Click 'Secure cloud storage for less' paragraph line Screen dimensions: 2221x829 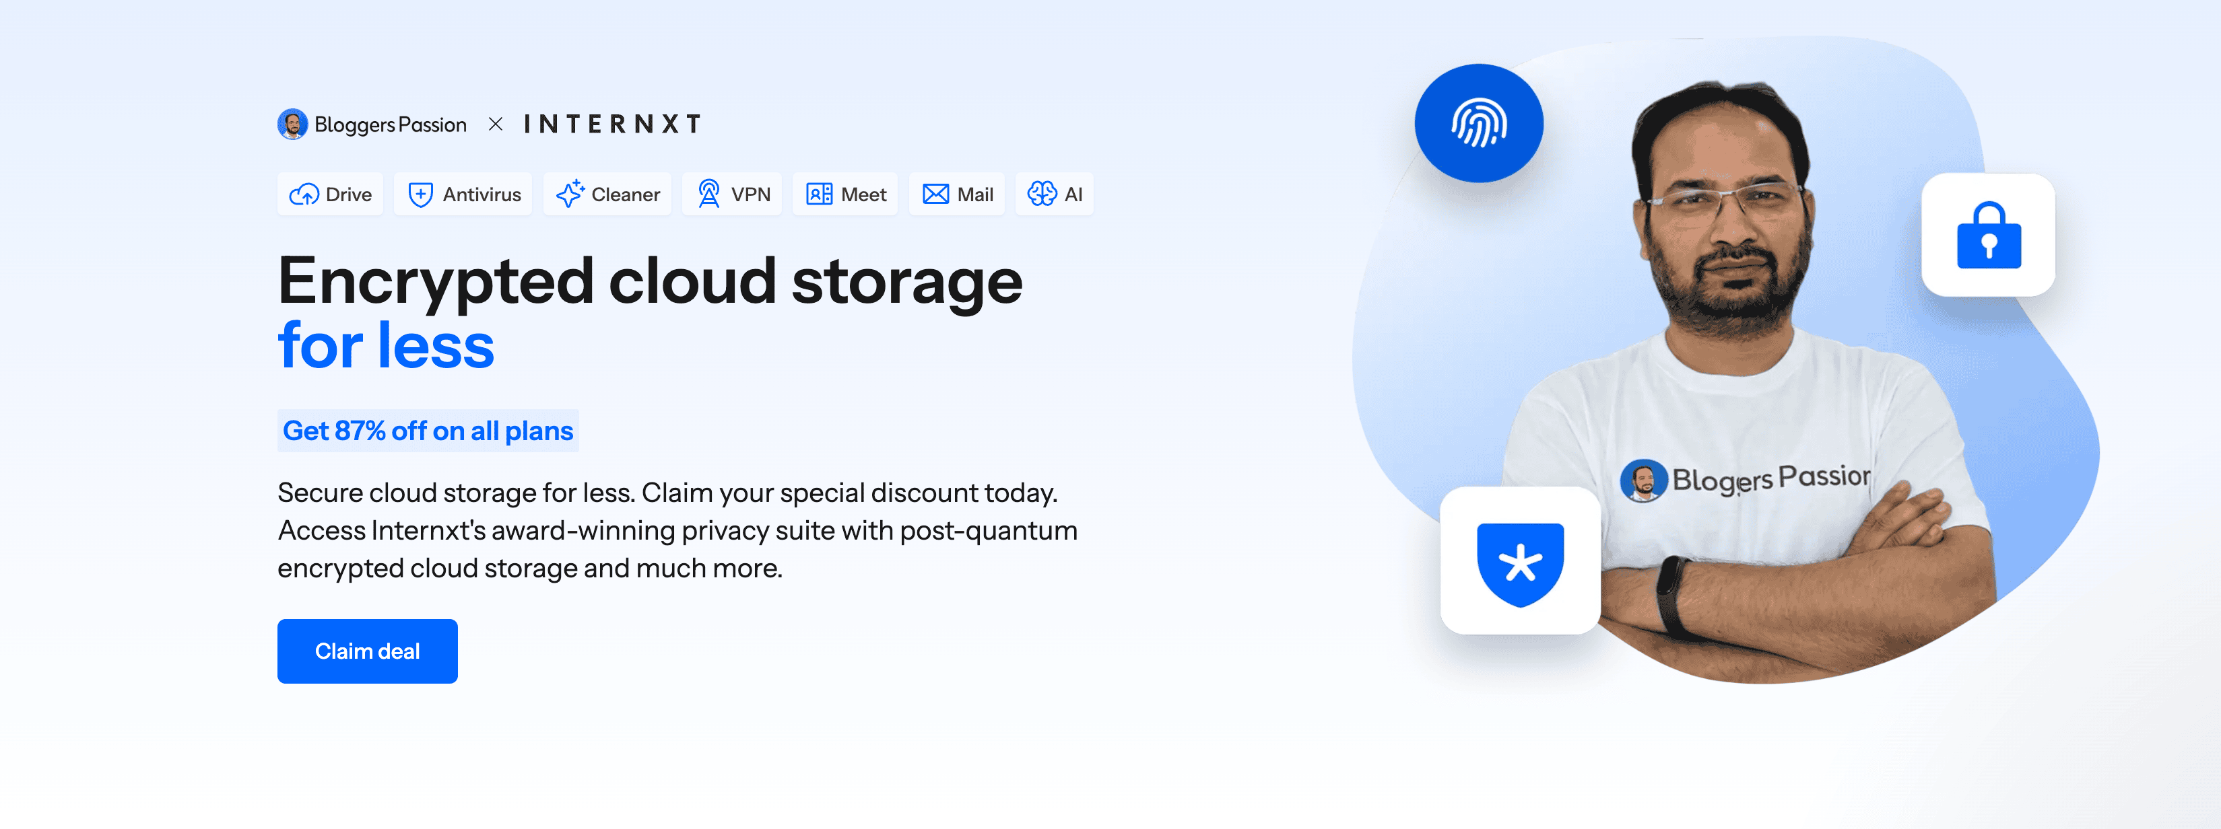[667, 493]
